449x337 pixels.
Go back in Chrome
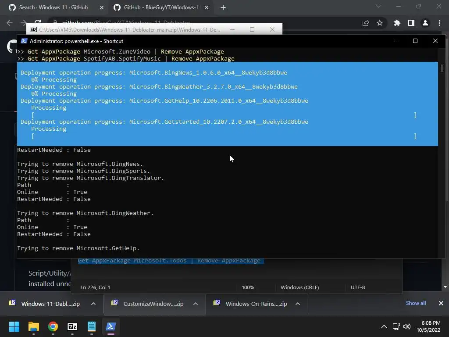(x=10, y=23)
